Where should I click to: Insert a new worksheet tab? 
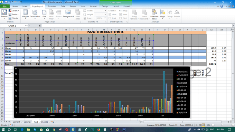pyautogui.click(x=53, y=122)
